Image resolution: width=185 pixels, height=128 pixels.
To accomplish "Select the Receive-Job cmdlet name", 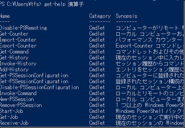I will [14, 123].
